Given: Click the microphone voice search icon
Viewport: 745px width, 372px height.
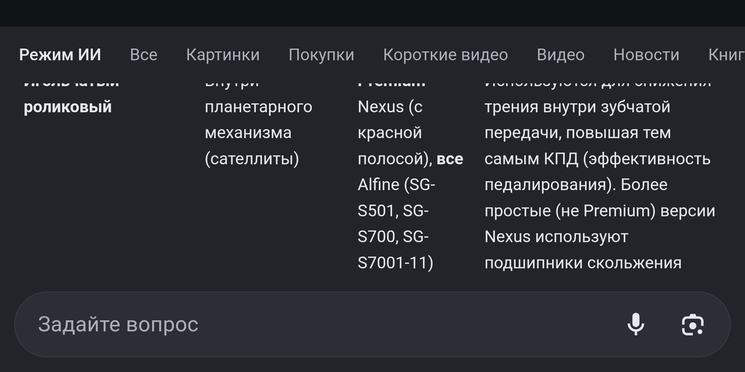Looking at the screenshot, I should [x=636, y=324].
